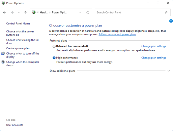The width and height of the screenshot is (173, 131).
Task: Open help via blue question mark
Action: point(171,21)
